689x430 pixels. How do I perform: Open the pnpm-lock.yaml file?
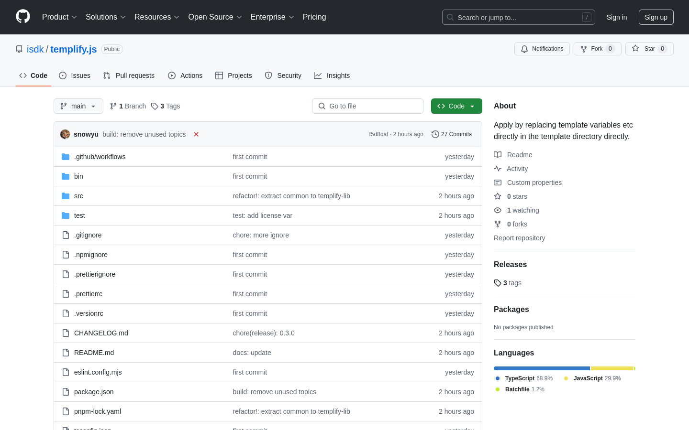pyautogui.click(x=98, y=411)
